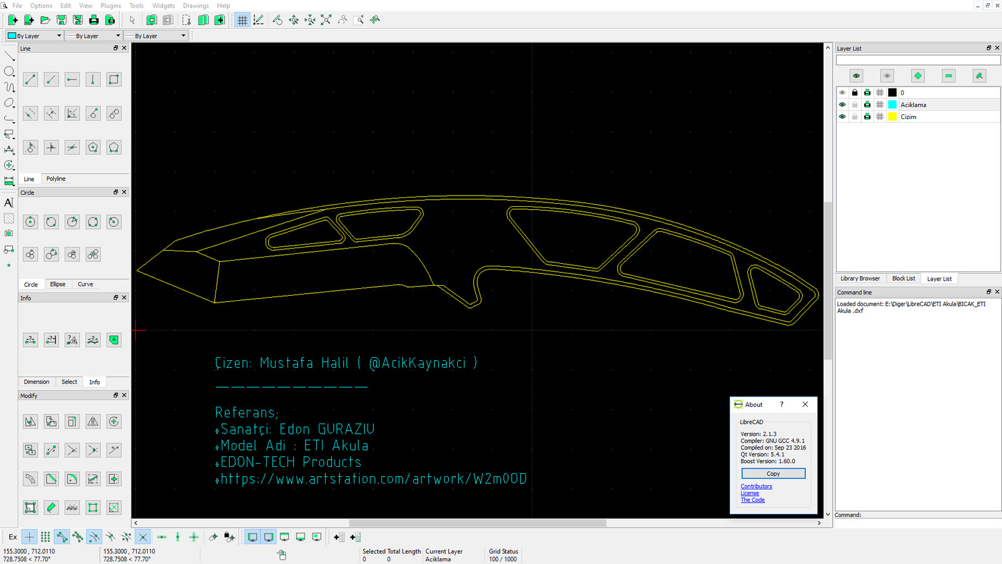Open the Contributors link
Image resolution: width=1002 pixels, height=564 pixels.
point(756,486)
